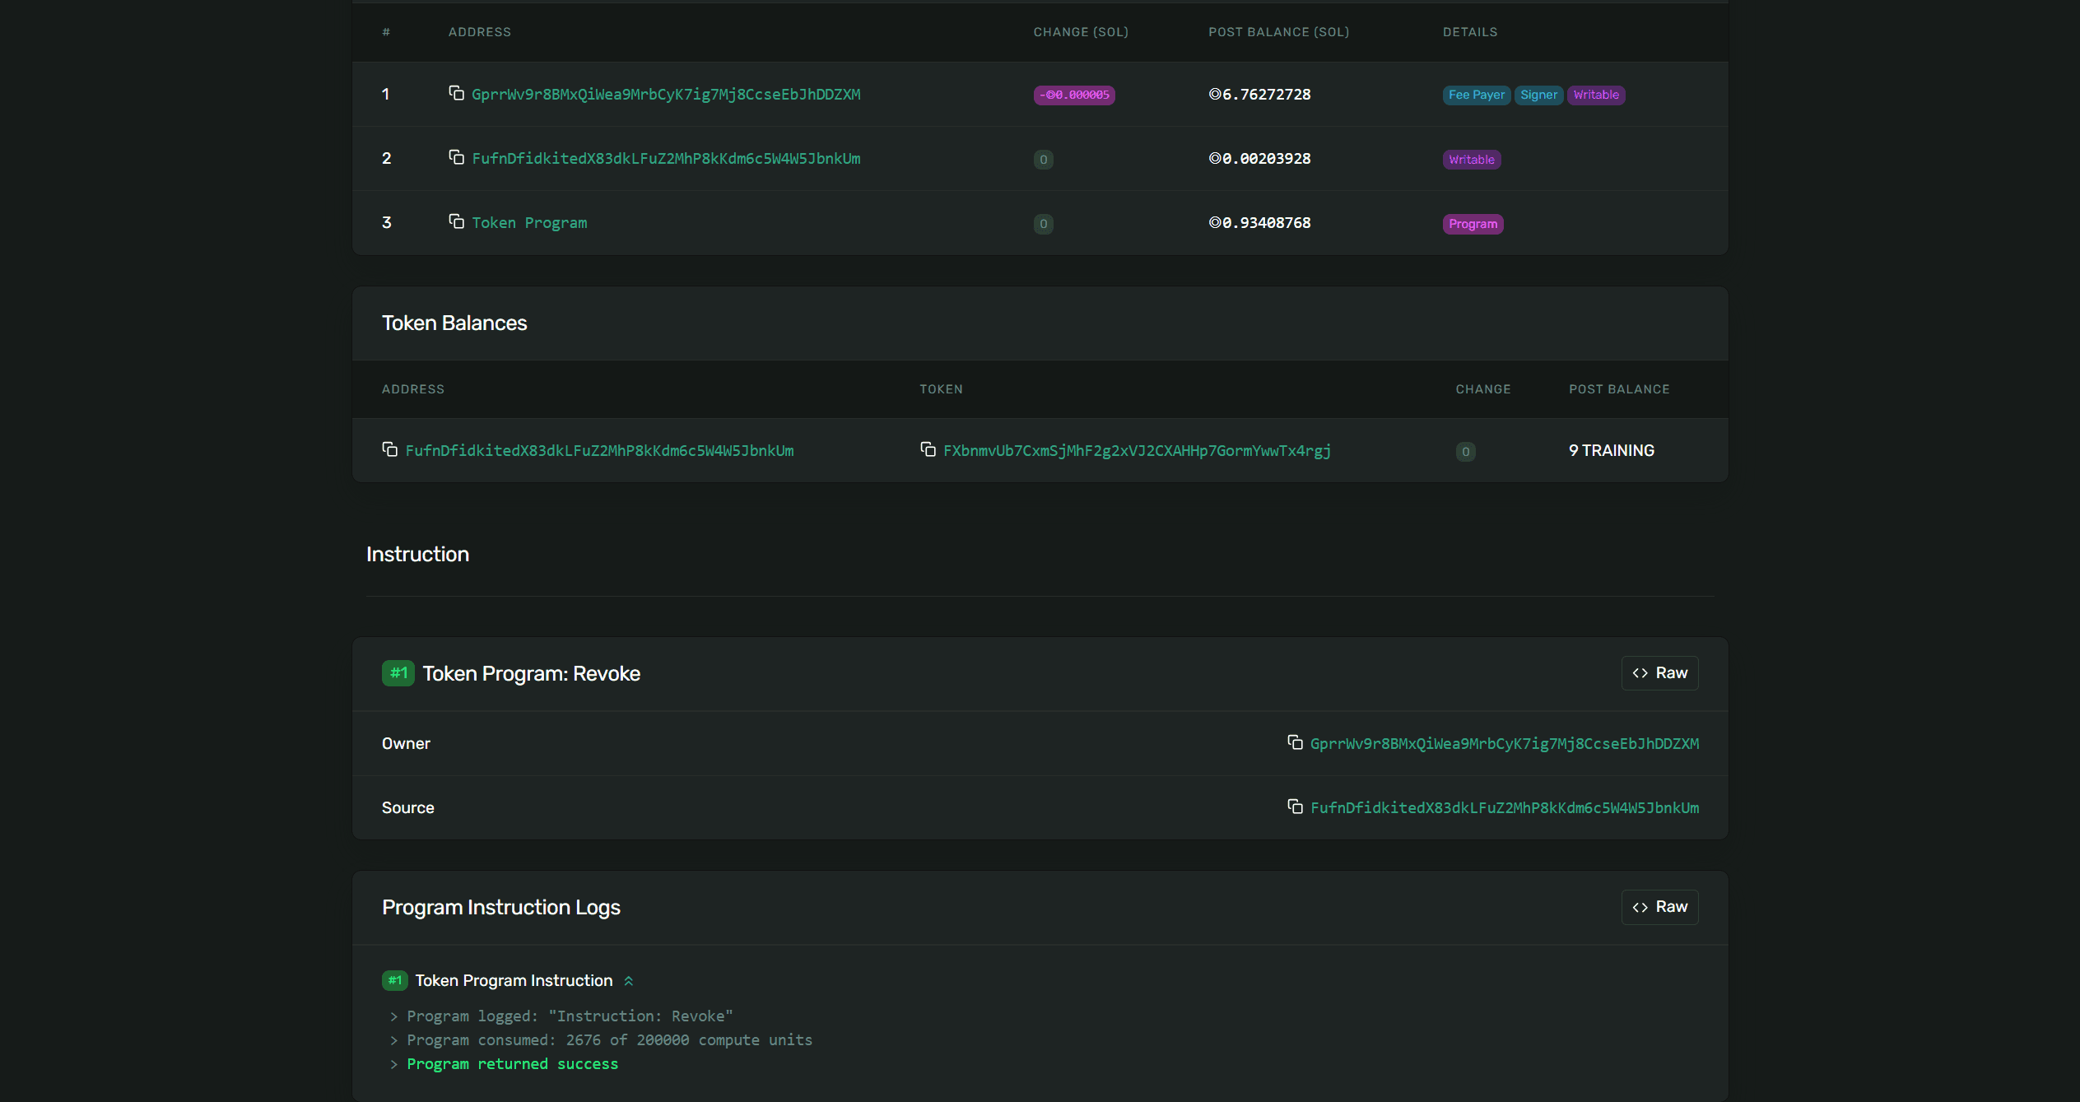Image resolution: width=2080 pixels, height=1102 pixels.
Task: Open the GprrWv9r8 fee payer account page
Action: (666, 94)
